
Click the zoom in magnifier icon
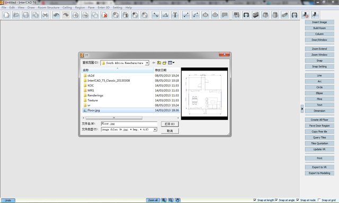click(164, 200)
